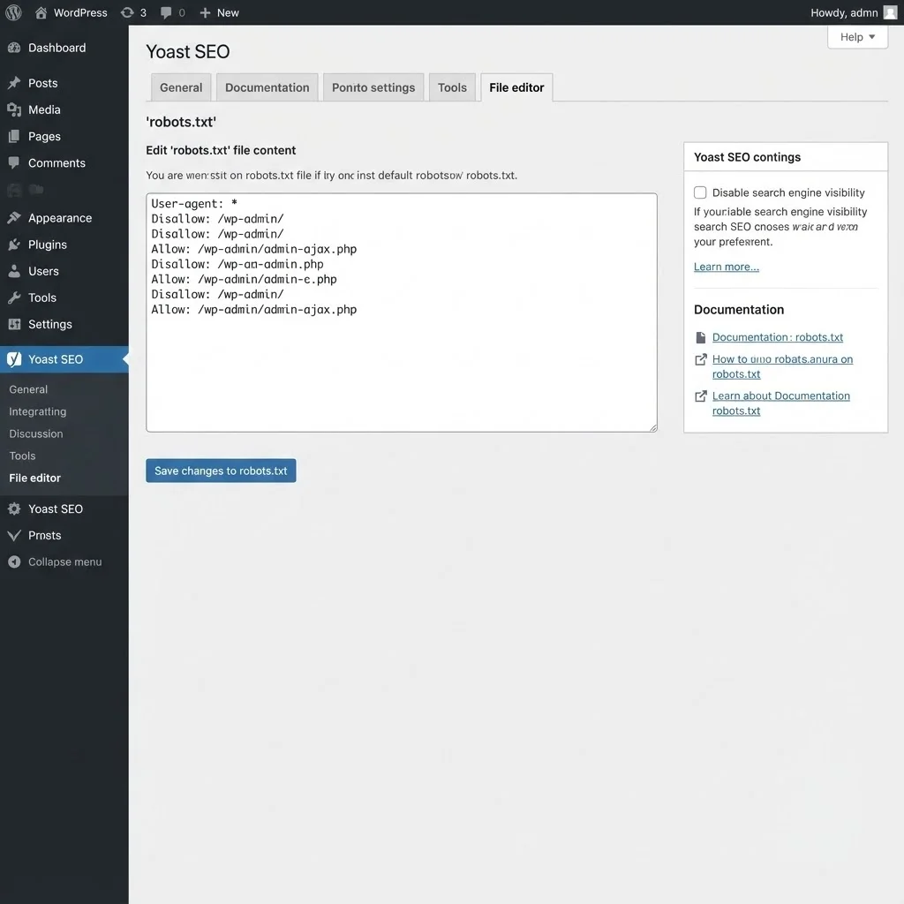This screenshot has height=904, width=904.
Task: Click the Dashboard gauge icon
Action: coord(14,48)
